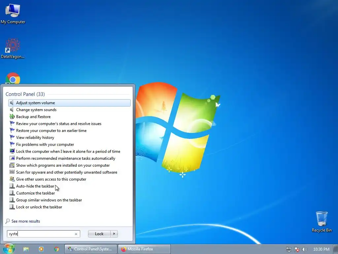The image size is (338, 254).
Task: Open Backup and Restore result
Action: [x=69, y=117]
